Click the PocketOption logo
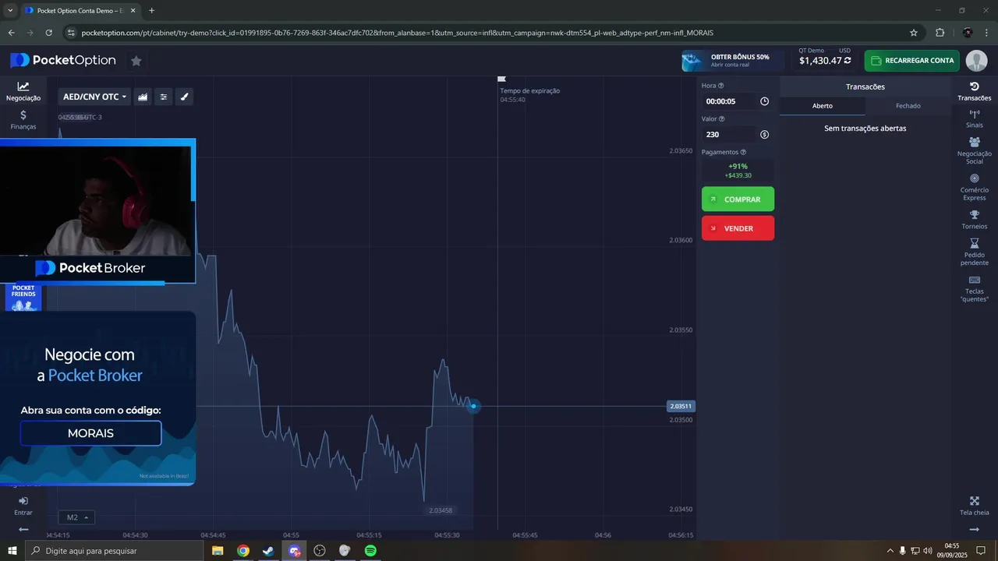998x561 pixels. tap(63, 61)
